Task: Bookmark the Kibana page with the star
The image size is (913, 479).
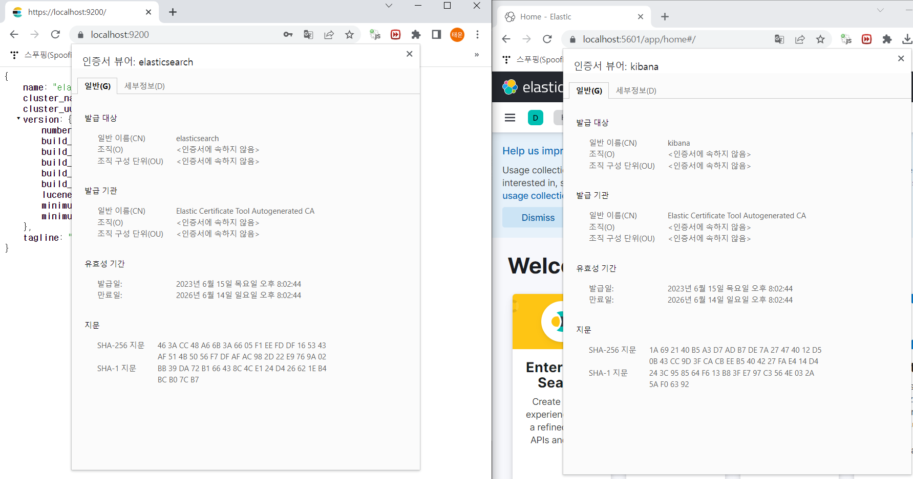Action: 820,39
